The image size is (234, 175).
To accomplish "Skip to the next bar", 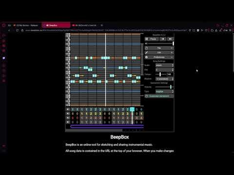I will click(x=170, y=39).
